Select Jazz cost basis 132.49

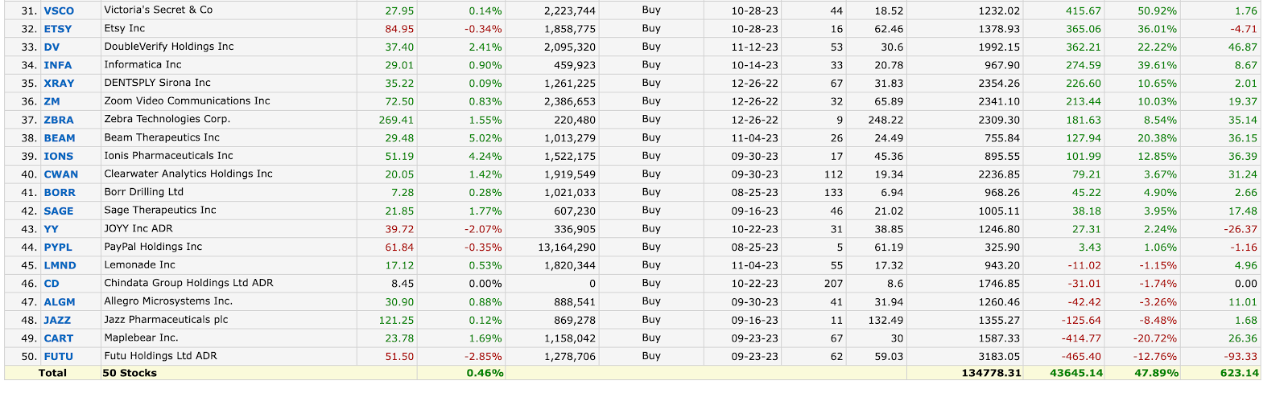[x=885, y=320]
